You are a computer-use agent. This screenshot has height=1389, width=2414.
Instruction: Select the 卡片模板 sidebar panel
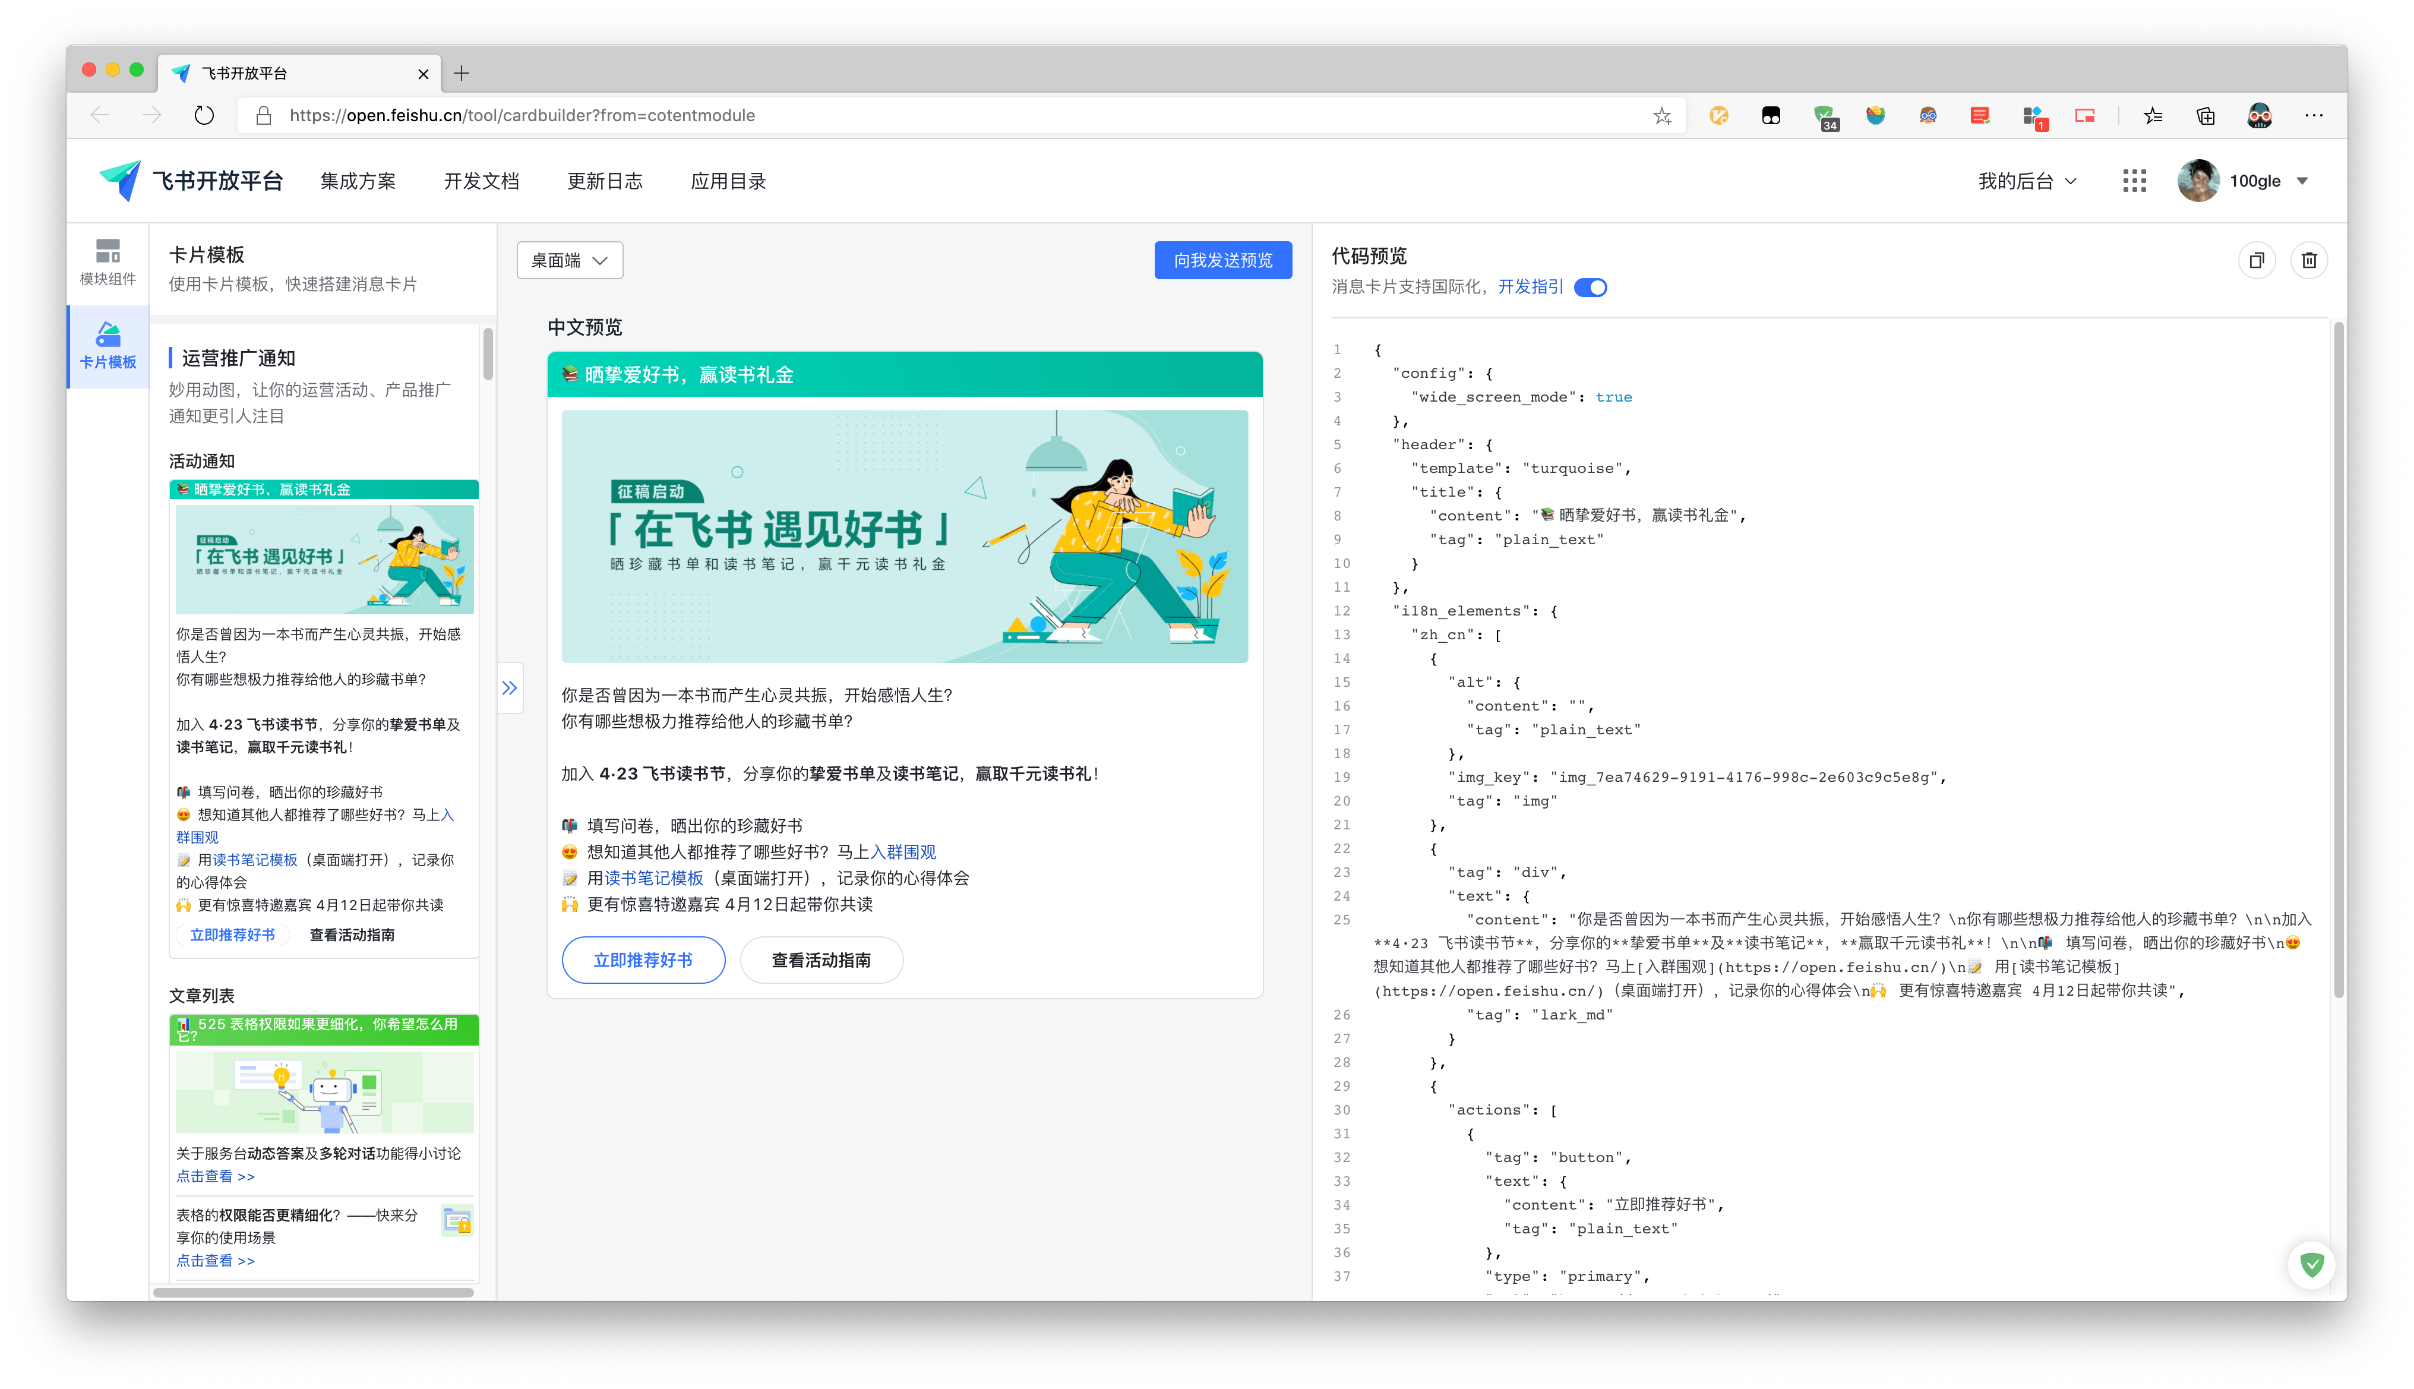[108, 346]
